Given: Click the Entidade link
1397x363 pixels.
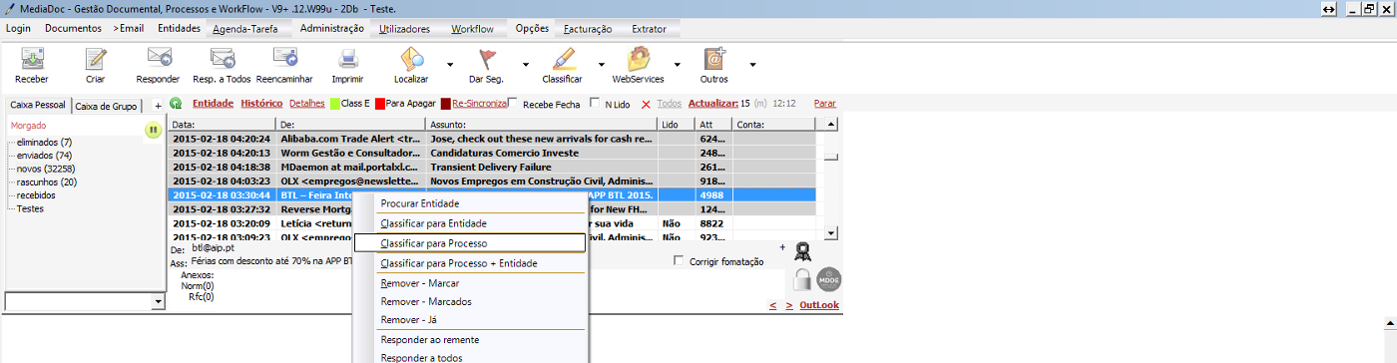Looking at the screenshot, I should 213,103.
